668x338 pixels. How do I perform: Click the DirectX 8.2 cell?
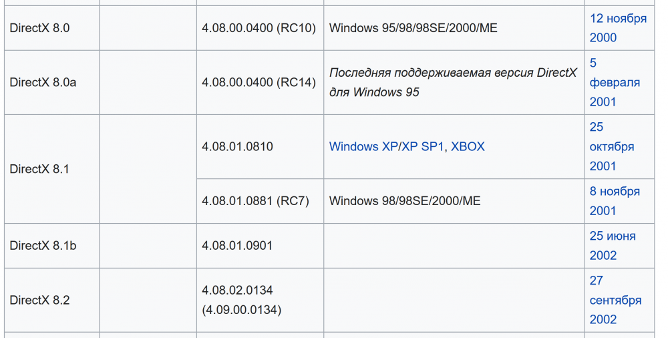[x=39, y=300]
